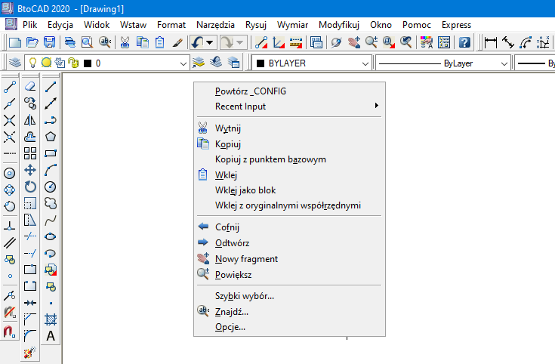
Task: Select the Mirror tool
Action: point(31,119)
